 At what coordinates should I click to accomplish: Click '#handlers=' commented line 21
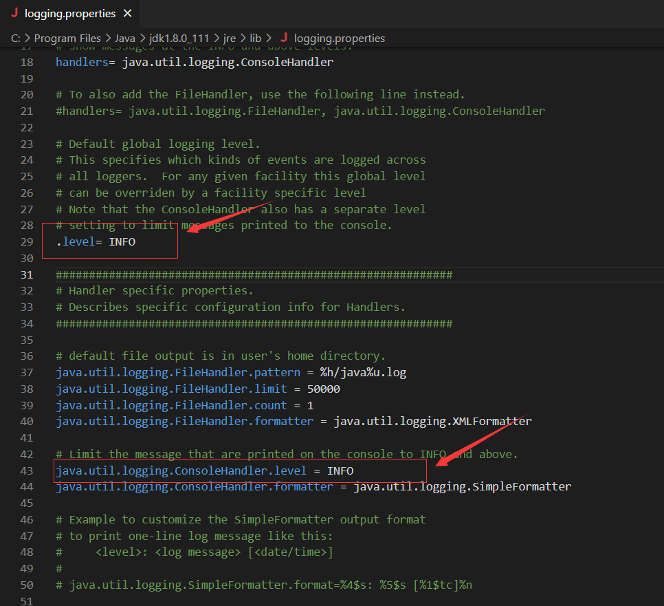tap(300, 111)
